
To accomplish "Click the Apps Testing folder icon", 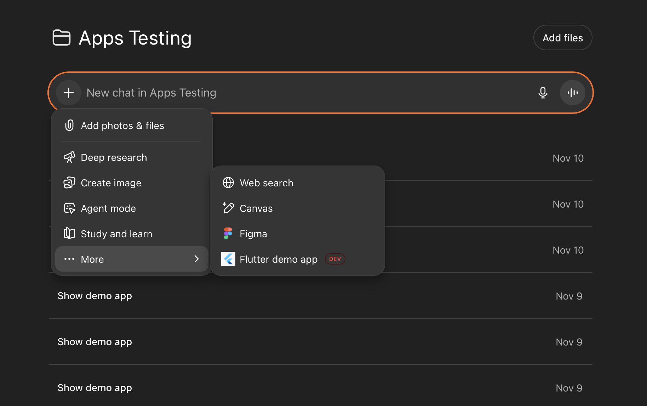I will [x=62, y=37].
